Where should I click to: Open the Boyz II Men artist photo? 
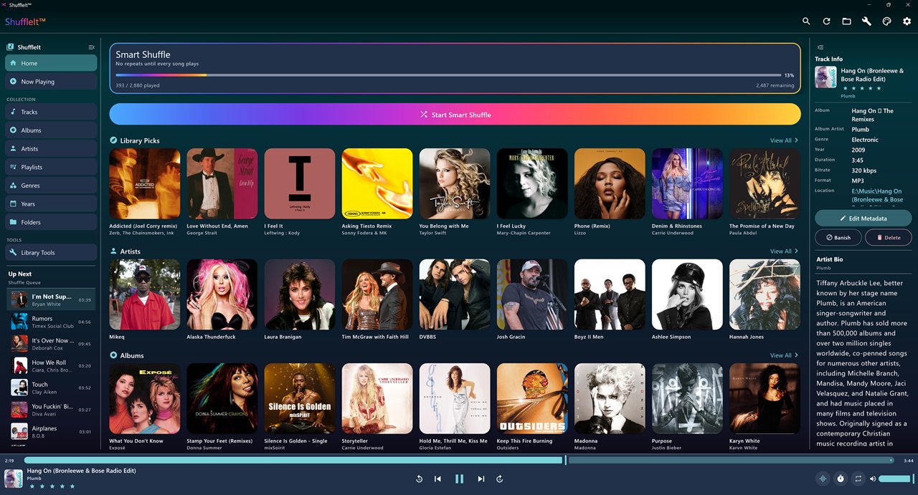pyautogui.click(x=610, y=294)
